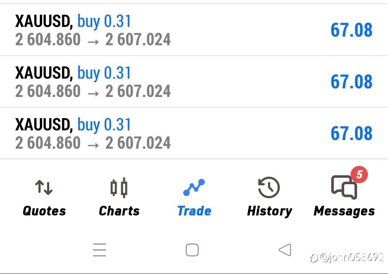Tap the 67.08 profit of last position
This screenshot has height=274, width=388.
(351, 133)
